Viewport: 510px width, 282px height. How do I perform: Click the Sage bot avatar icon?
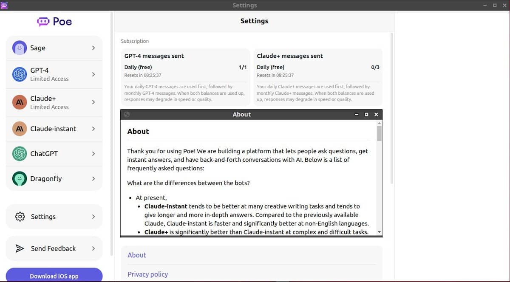tap(20, 48)
